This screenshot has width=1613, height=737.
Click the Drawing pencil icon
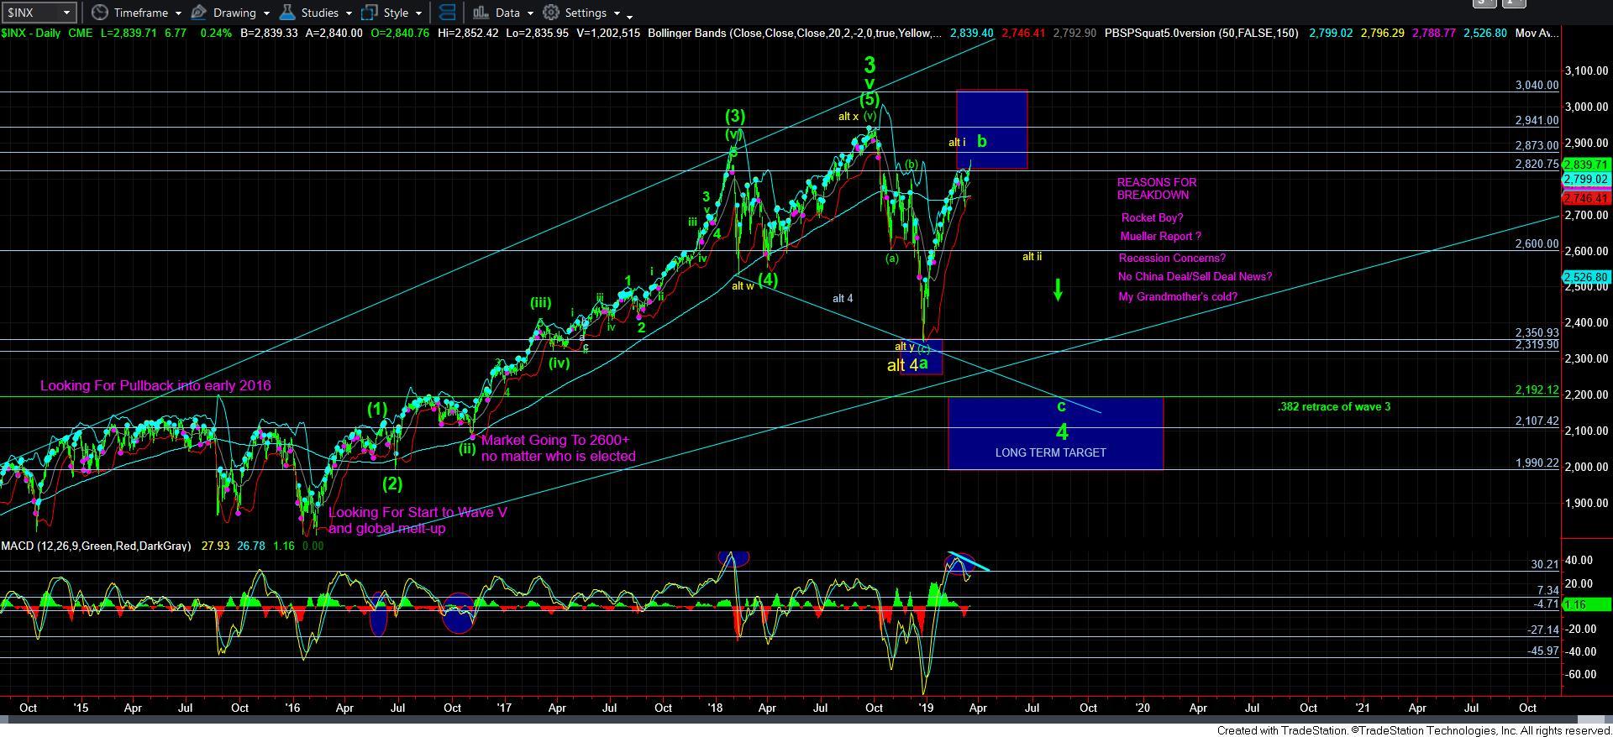(199, 13)
